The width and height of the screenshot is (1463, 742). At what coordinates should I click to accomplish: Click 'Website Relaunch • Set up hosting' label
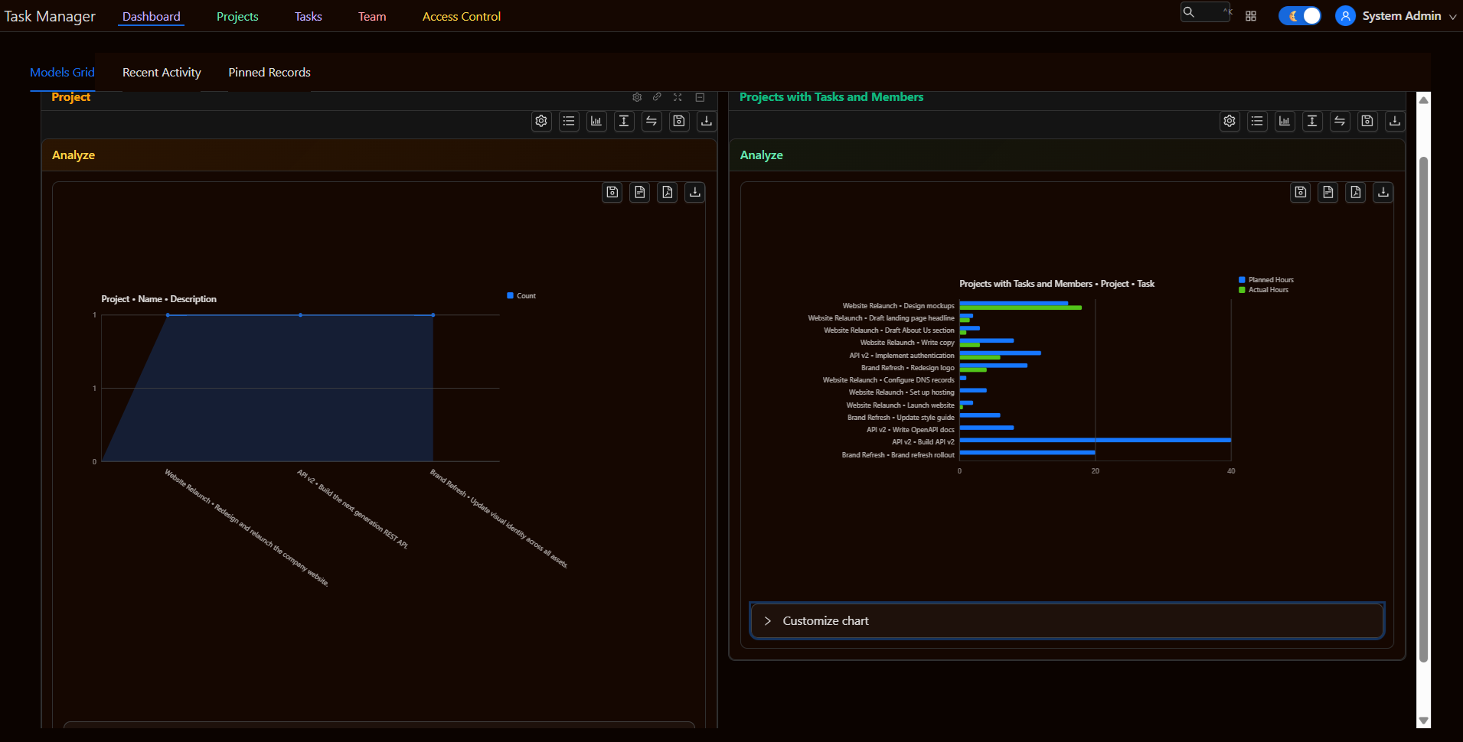click(x=901, y=392)
